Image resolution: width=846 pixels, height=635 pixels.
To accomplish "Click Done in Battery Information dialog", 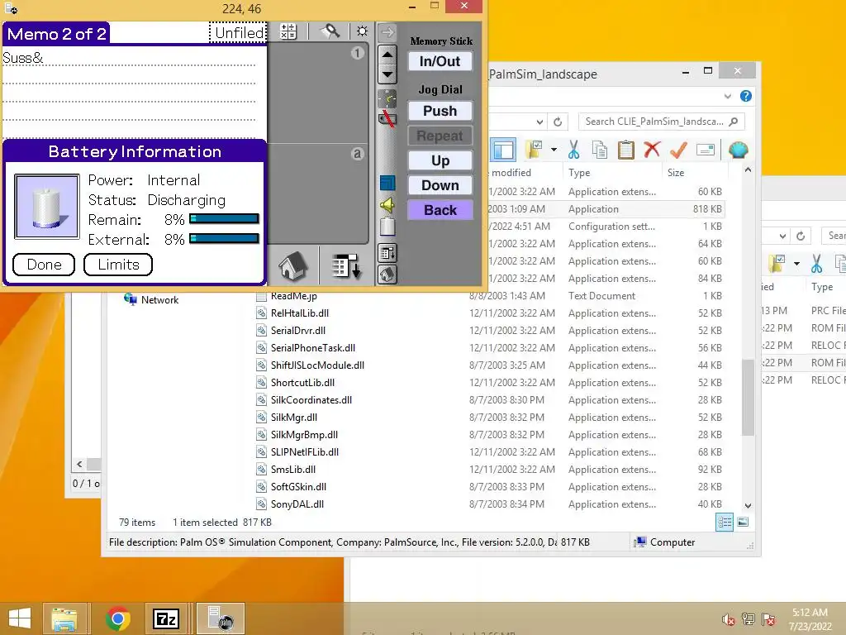I will tap(44, 265).
